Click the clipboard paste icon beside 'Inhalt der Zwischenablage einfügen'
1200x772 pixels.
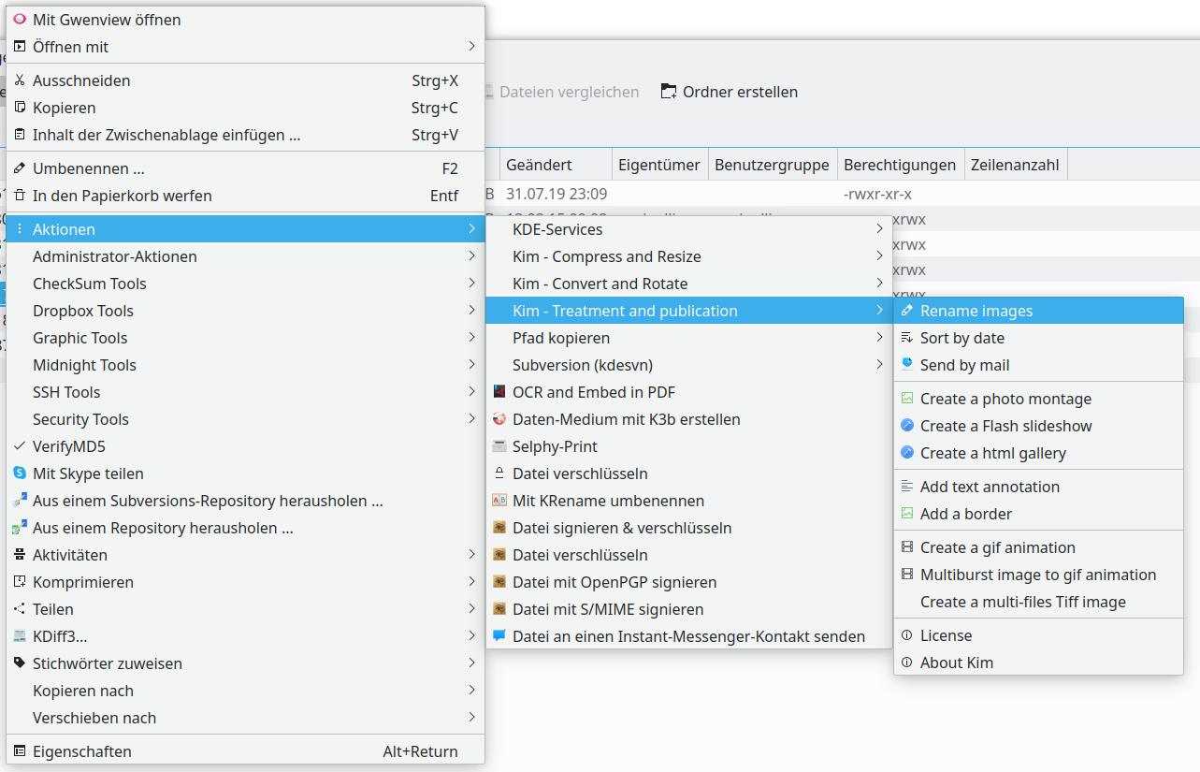pyautogui.click(x=20, y=135)
